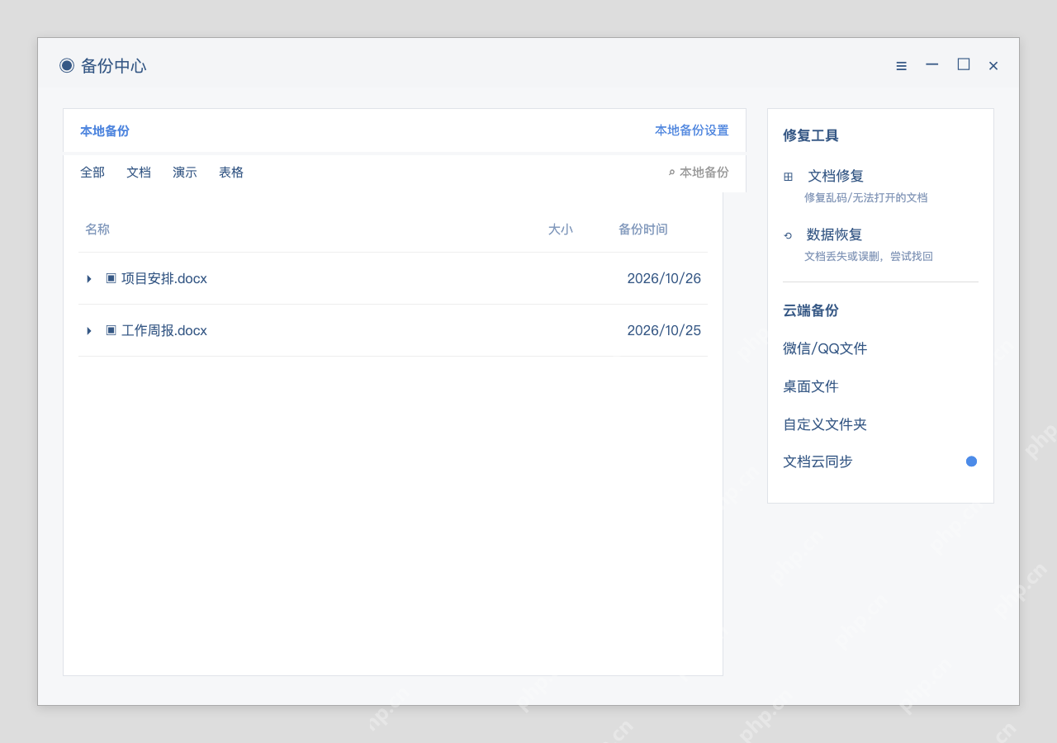Click the description 文档丢失或误删，尝试找回
1057x743 pixels.
click(869, 257)
